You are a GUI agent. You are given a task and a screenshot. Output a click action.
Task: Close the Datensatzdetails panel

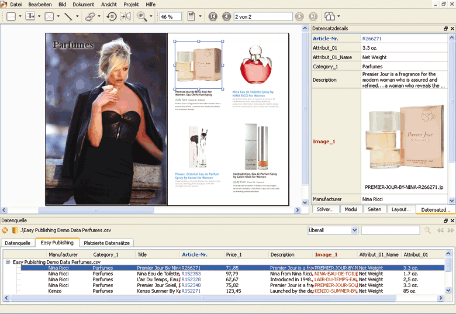452,29
